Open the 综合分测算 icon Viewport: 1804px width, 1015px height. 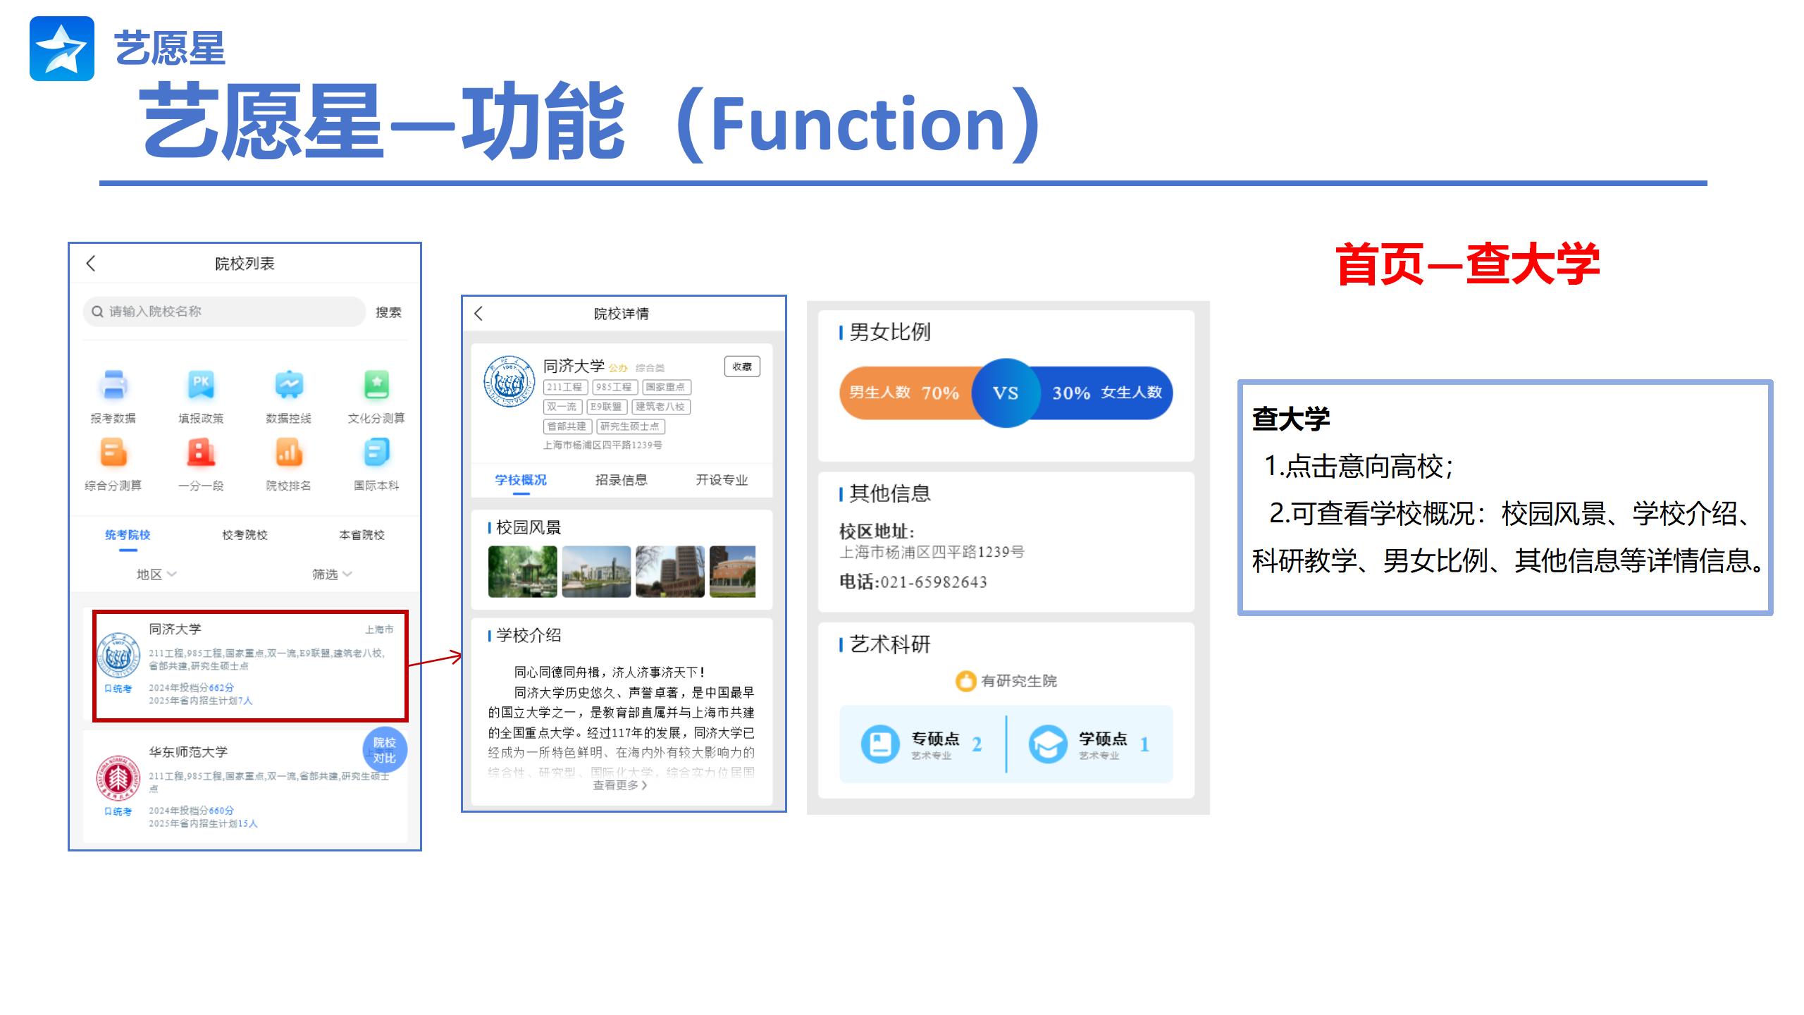(113, 453)
